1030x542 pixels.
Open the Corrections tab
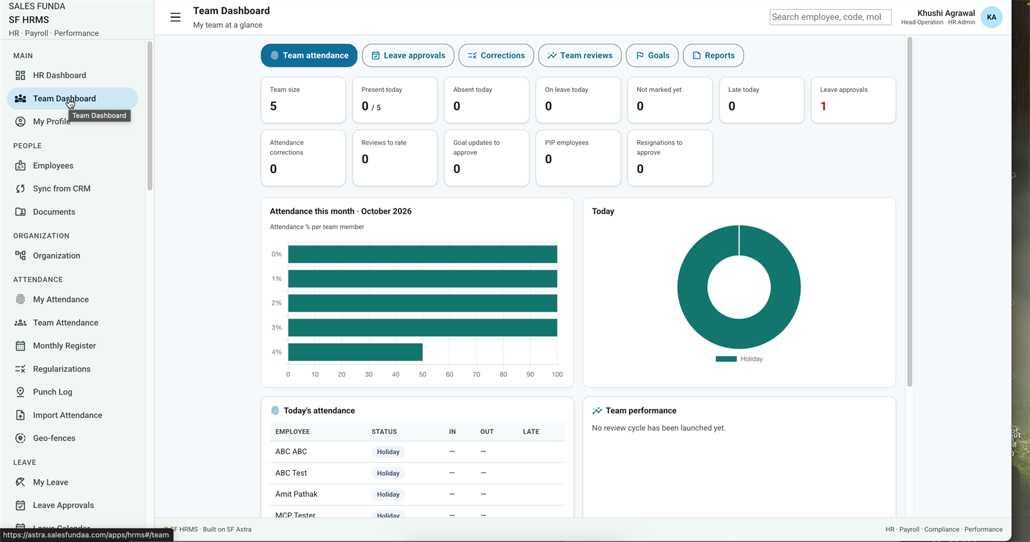496,55
